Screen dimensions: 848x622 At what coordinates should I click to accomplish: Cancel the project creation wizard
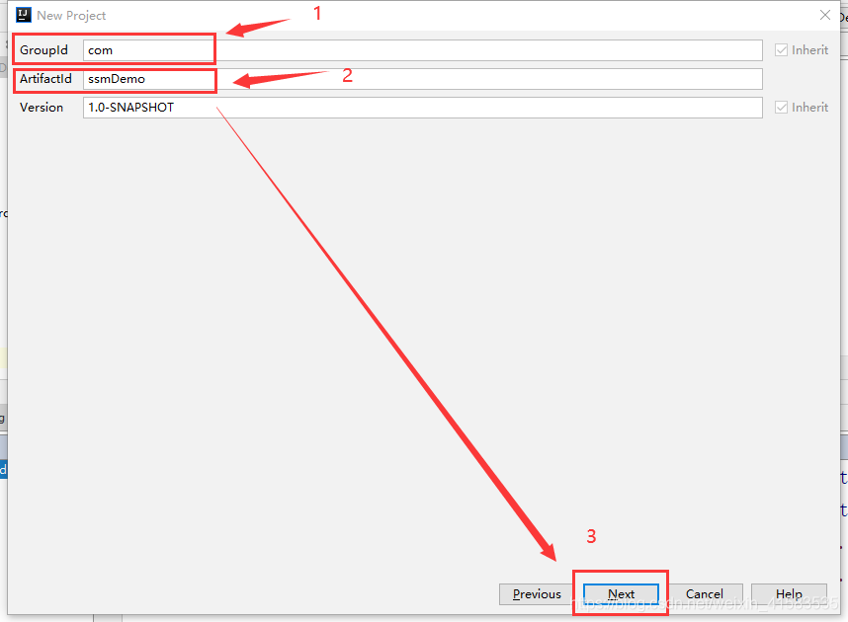pos(705,594)
